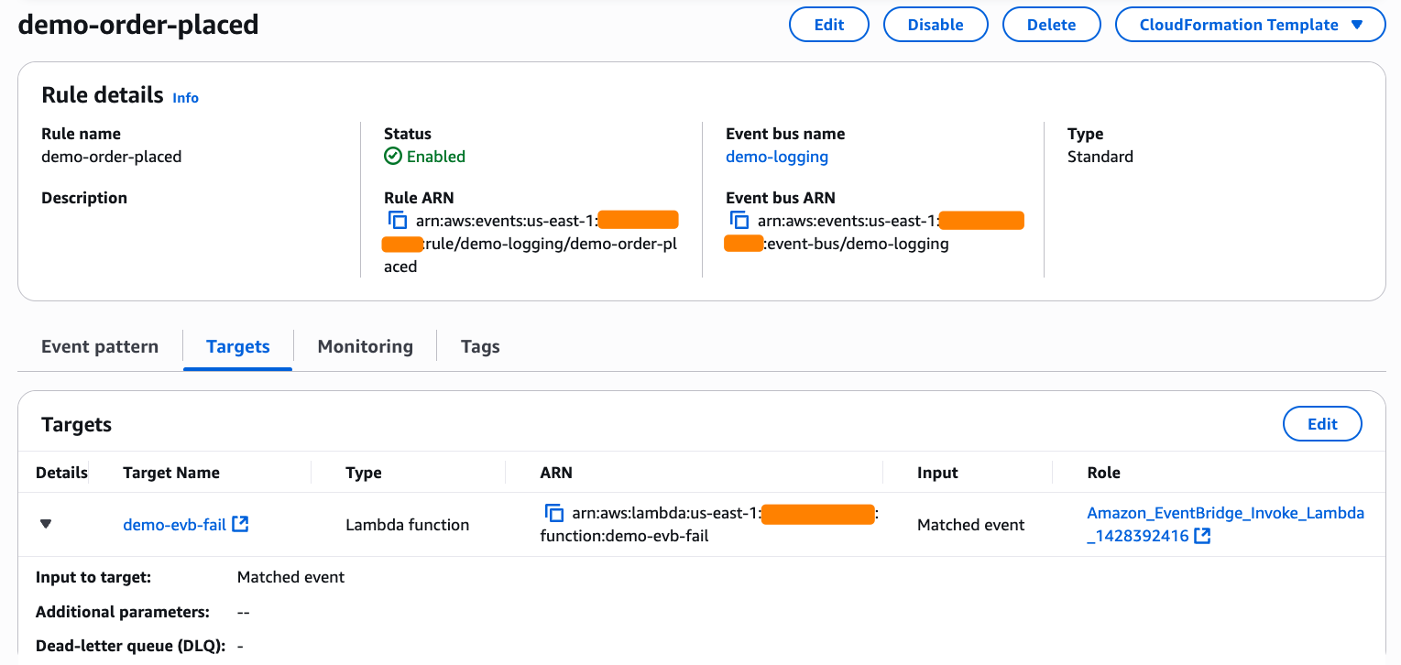Click the Description label in Rule details

pos(84,198)
